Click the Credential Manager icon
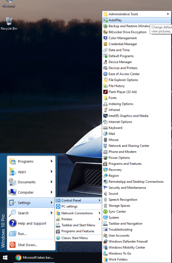This screenshot has width=172, height=263. pos(105,44)
